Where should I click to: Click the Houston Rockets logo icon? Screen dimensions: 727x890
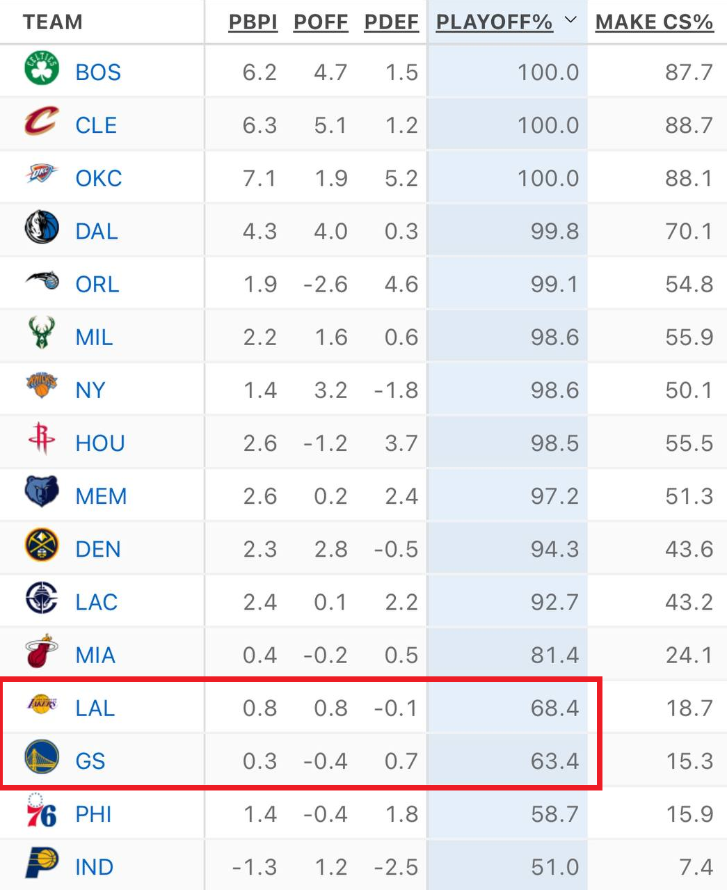(x=42, y=439)
